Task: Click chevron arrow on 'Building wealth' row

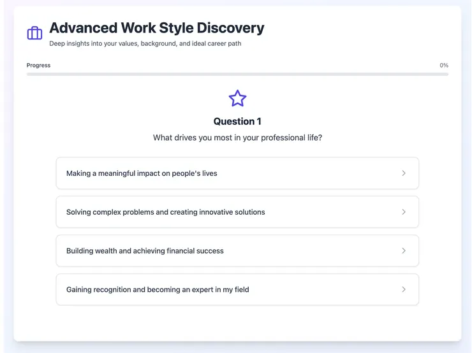Action: [404, 251]
